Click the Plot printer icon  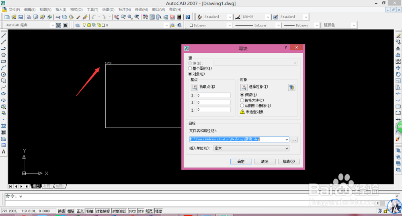(x=29, y=17)
